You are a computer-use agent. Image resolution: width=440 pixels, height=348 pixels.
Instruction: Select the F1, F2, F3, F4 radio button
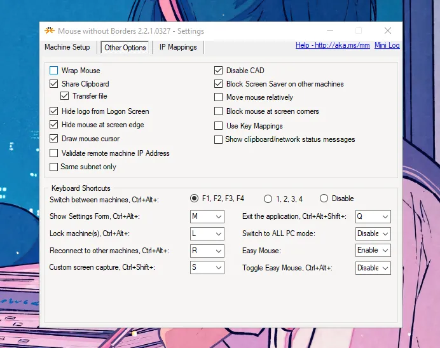[x=195, y=198]
